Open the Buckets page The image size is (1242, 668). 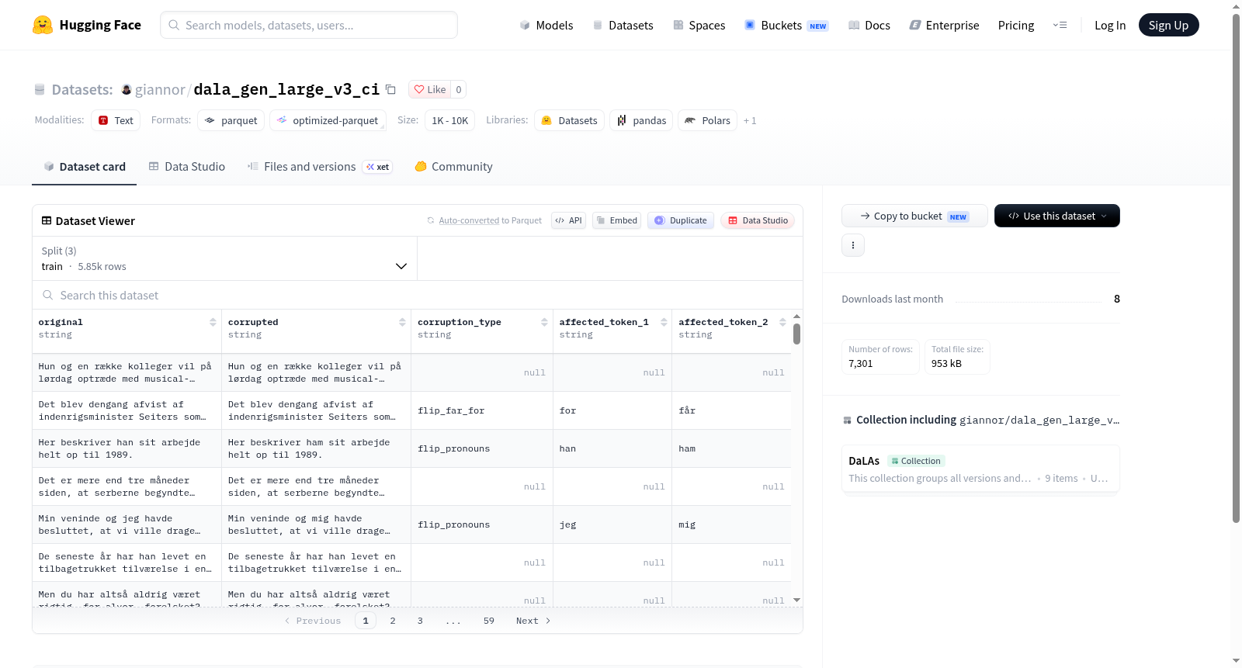pyautogui.click(x=786, y=25)
